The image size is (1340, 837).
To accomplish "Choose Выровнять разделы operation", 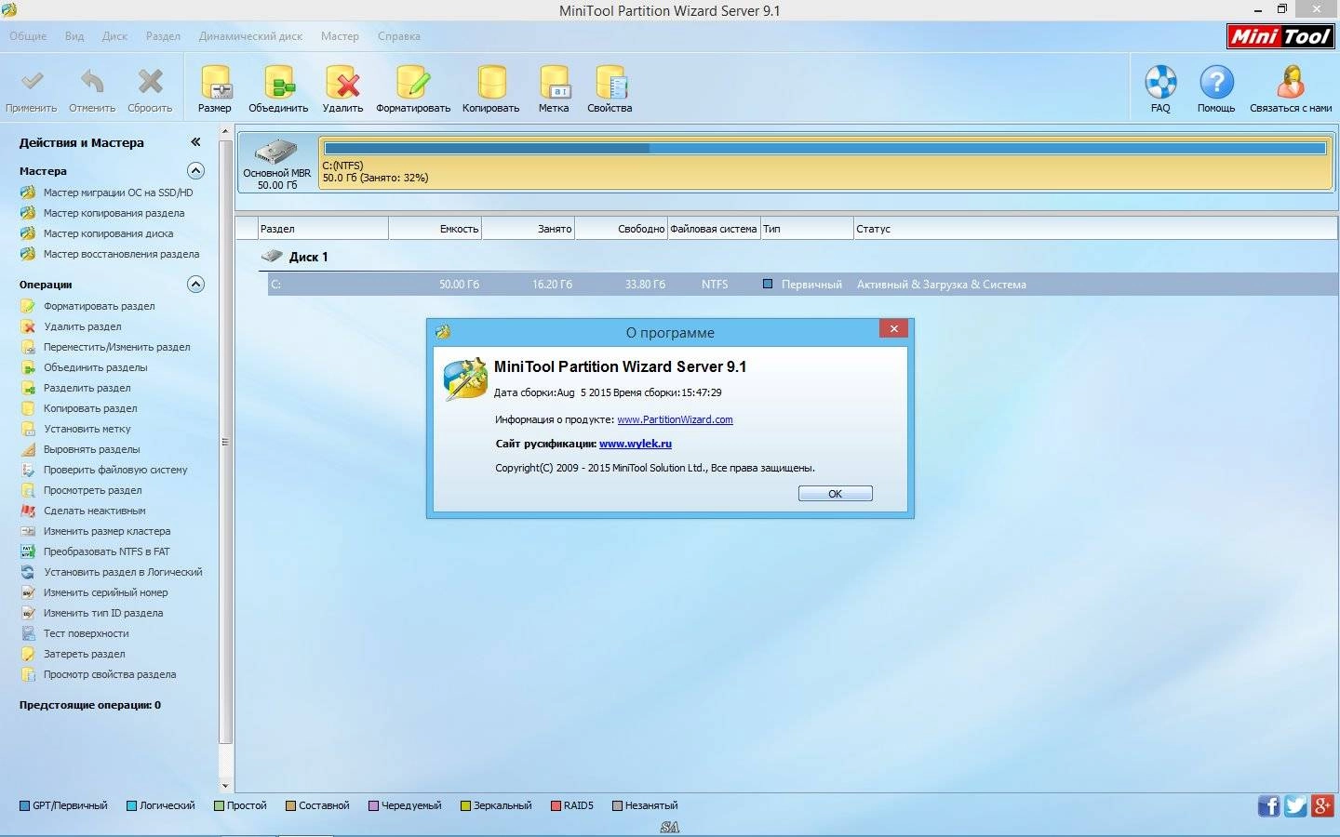I will [x=91, y=449].
